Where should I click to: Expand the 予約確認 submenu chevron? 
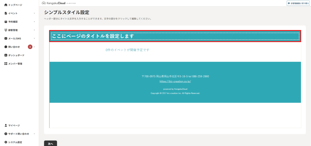tap(34, 22)
